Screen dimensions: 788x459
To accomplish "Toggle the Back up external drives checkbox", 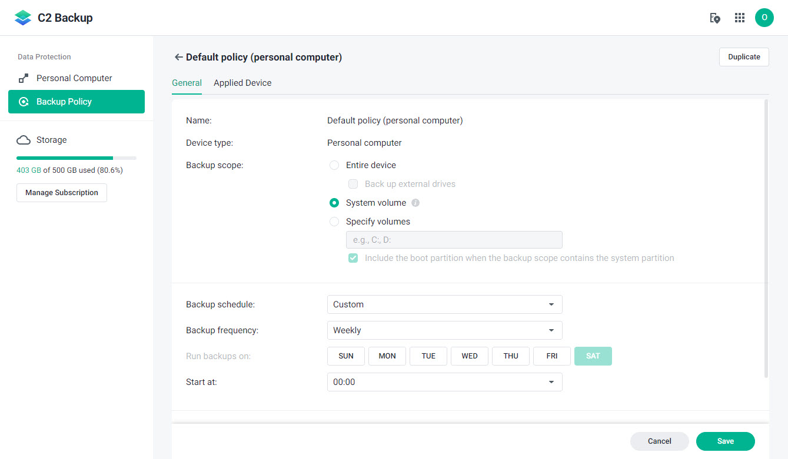I will pos(353,184).
